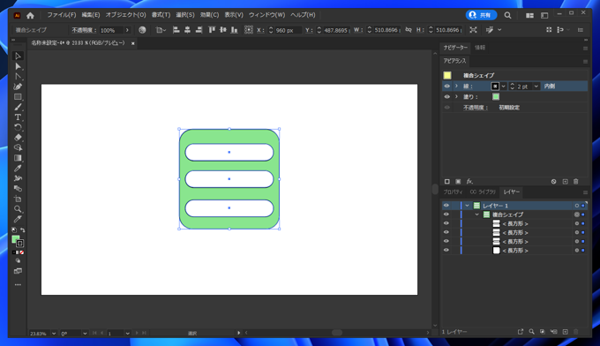Open the stroke weight 2 pt dropdown
This screenshot has height=346, width=600.
coord(536,86)
